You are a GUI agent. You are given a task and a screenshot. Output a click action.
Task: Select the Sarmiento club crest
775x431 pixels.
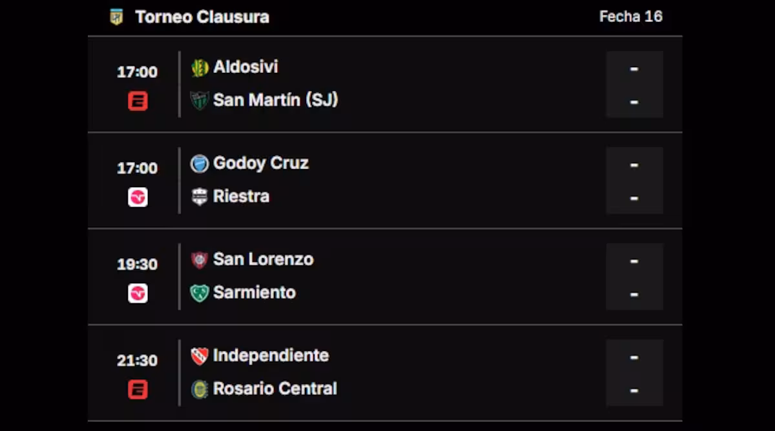coord(198,292)
